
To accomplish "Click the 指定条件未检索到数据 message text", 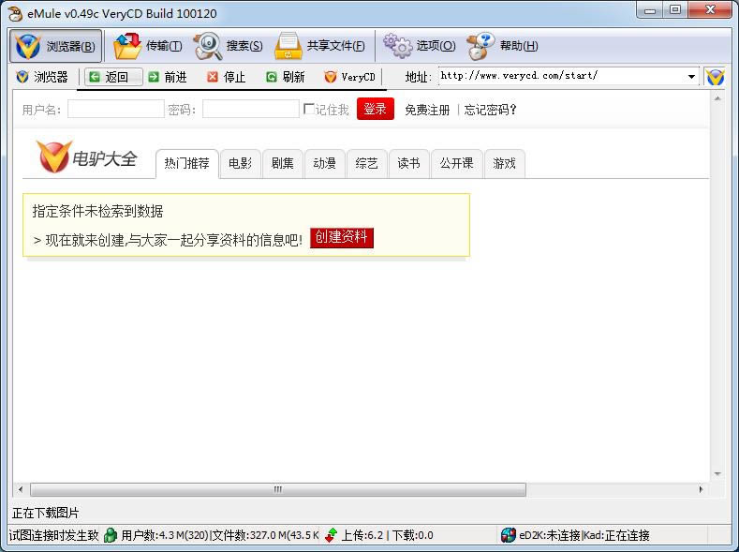I will pos(98,211).
